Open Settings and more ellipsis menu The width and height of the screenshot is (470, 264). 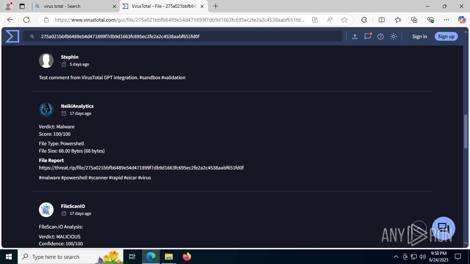446,20
